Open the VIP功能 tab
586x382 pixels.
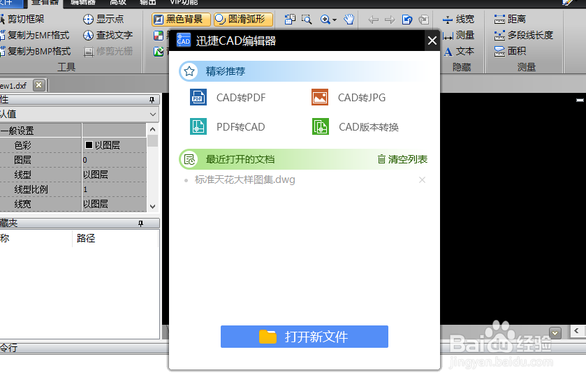tap(184, 2)
